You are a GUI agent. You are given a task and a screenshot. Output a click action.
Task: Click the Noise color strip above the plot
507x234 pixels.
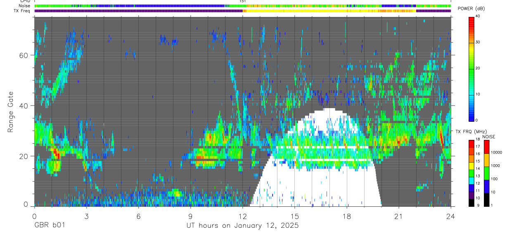pyautogui.click(x=242, y=6)
